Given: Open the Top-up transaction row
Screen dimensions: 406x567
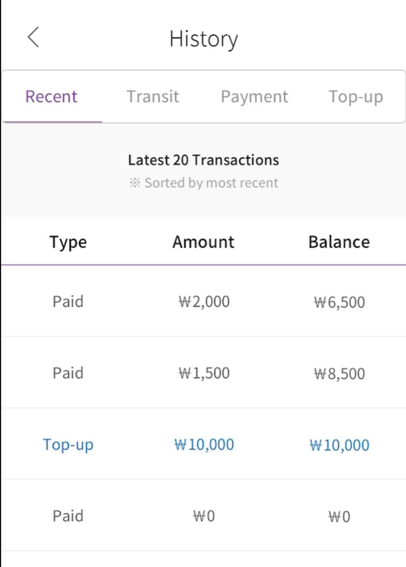Looking at the screenshot, I should 203,444.
